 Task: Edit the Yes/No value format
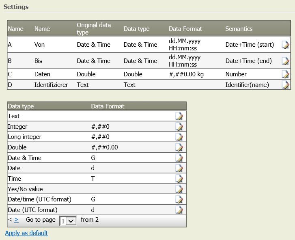[179, 189]
